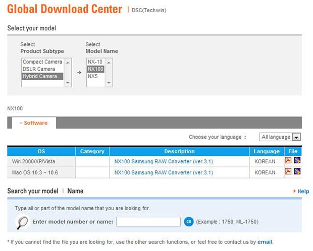Select NX100 model in list
The image size is (313, 251).
95,69
